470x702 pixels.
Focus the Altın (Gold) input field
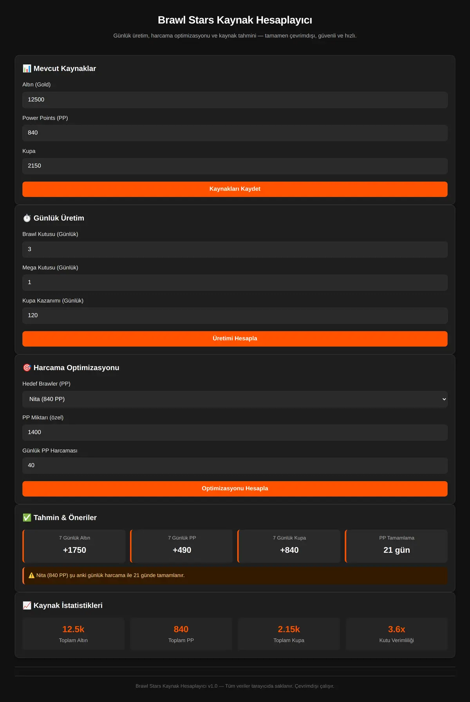point(235,100)
